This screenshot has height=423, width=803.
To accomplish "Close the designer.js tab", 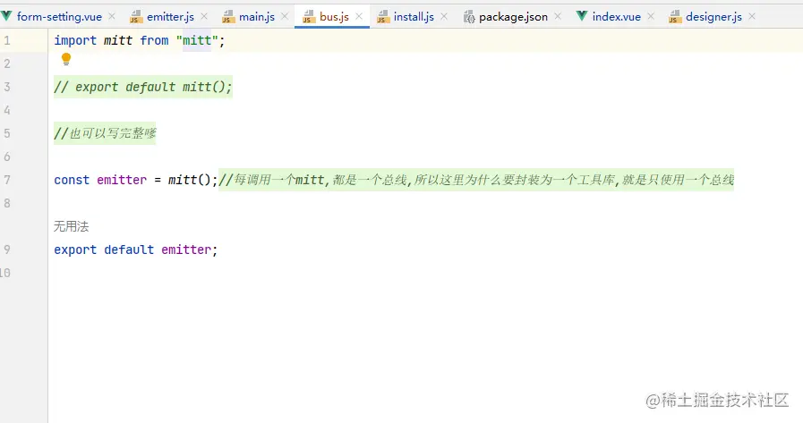I will pos(752,16).
